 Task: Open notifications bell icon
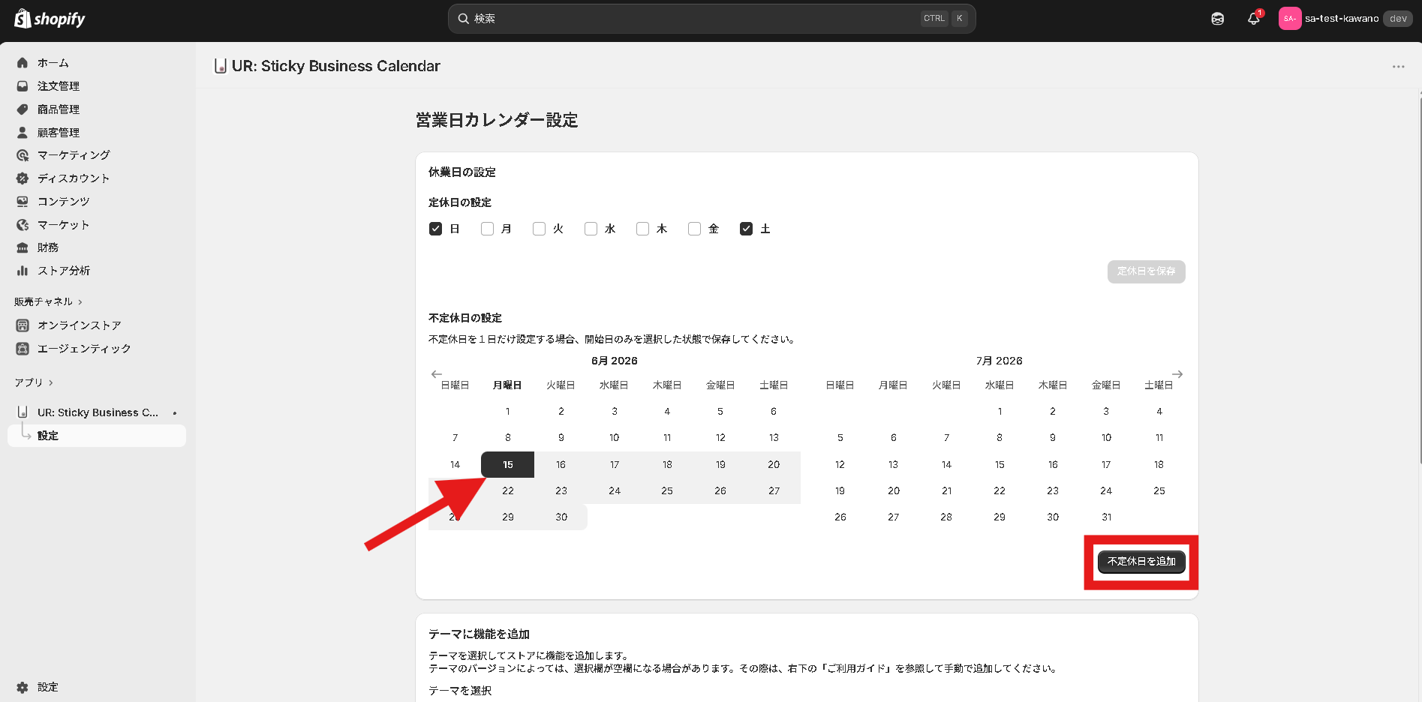1253,19
